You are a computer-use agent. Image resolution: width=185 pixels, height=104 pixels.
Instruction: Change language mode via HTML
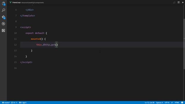(x=177, y=103)
